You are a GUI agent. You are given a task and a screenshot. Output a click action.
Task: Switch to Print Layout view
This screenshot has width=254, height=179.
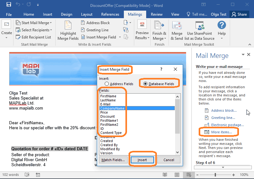tap(177, 175)
